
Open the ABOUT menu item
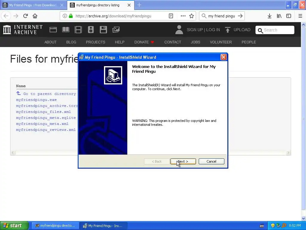(50, 42)
